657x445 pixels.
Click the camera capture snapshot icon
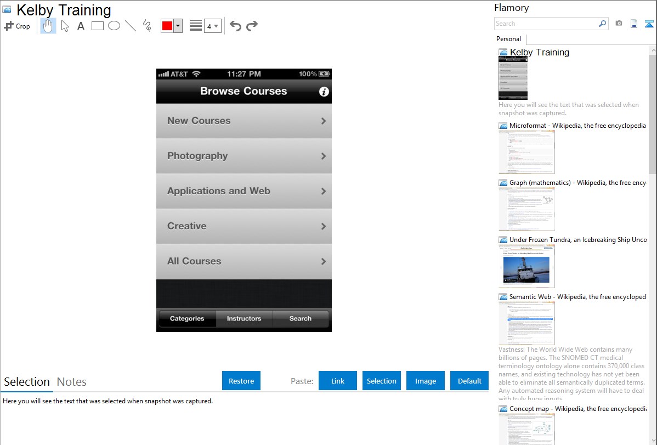point(619,24)
